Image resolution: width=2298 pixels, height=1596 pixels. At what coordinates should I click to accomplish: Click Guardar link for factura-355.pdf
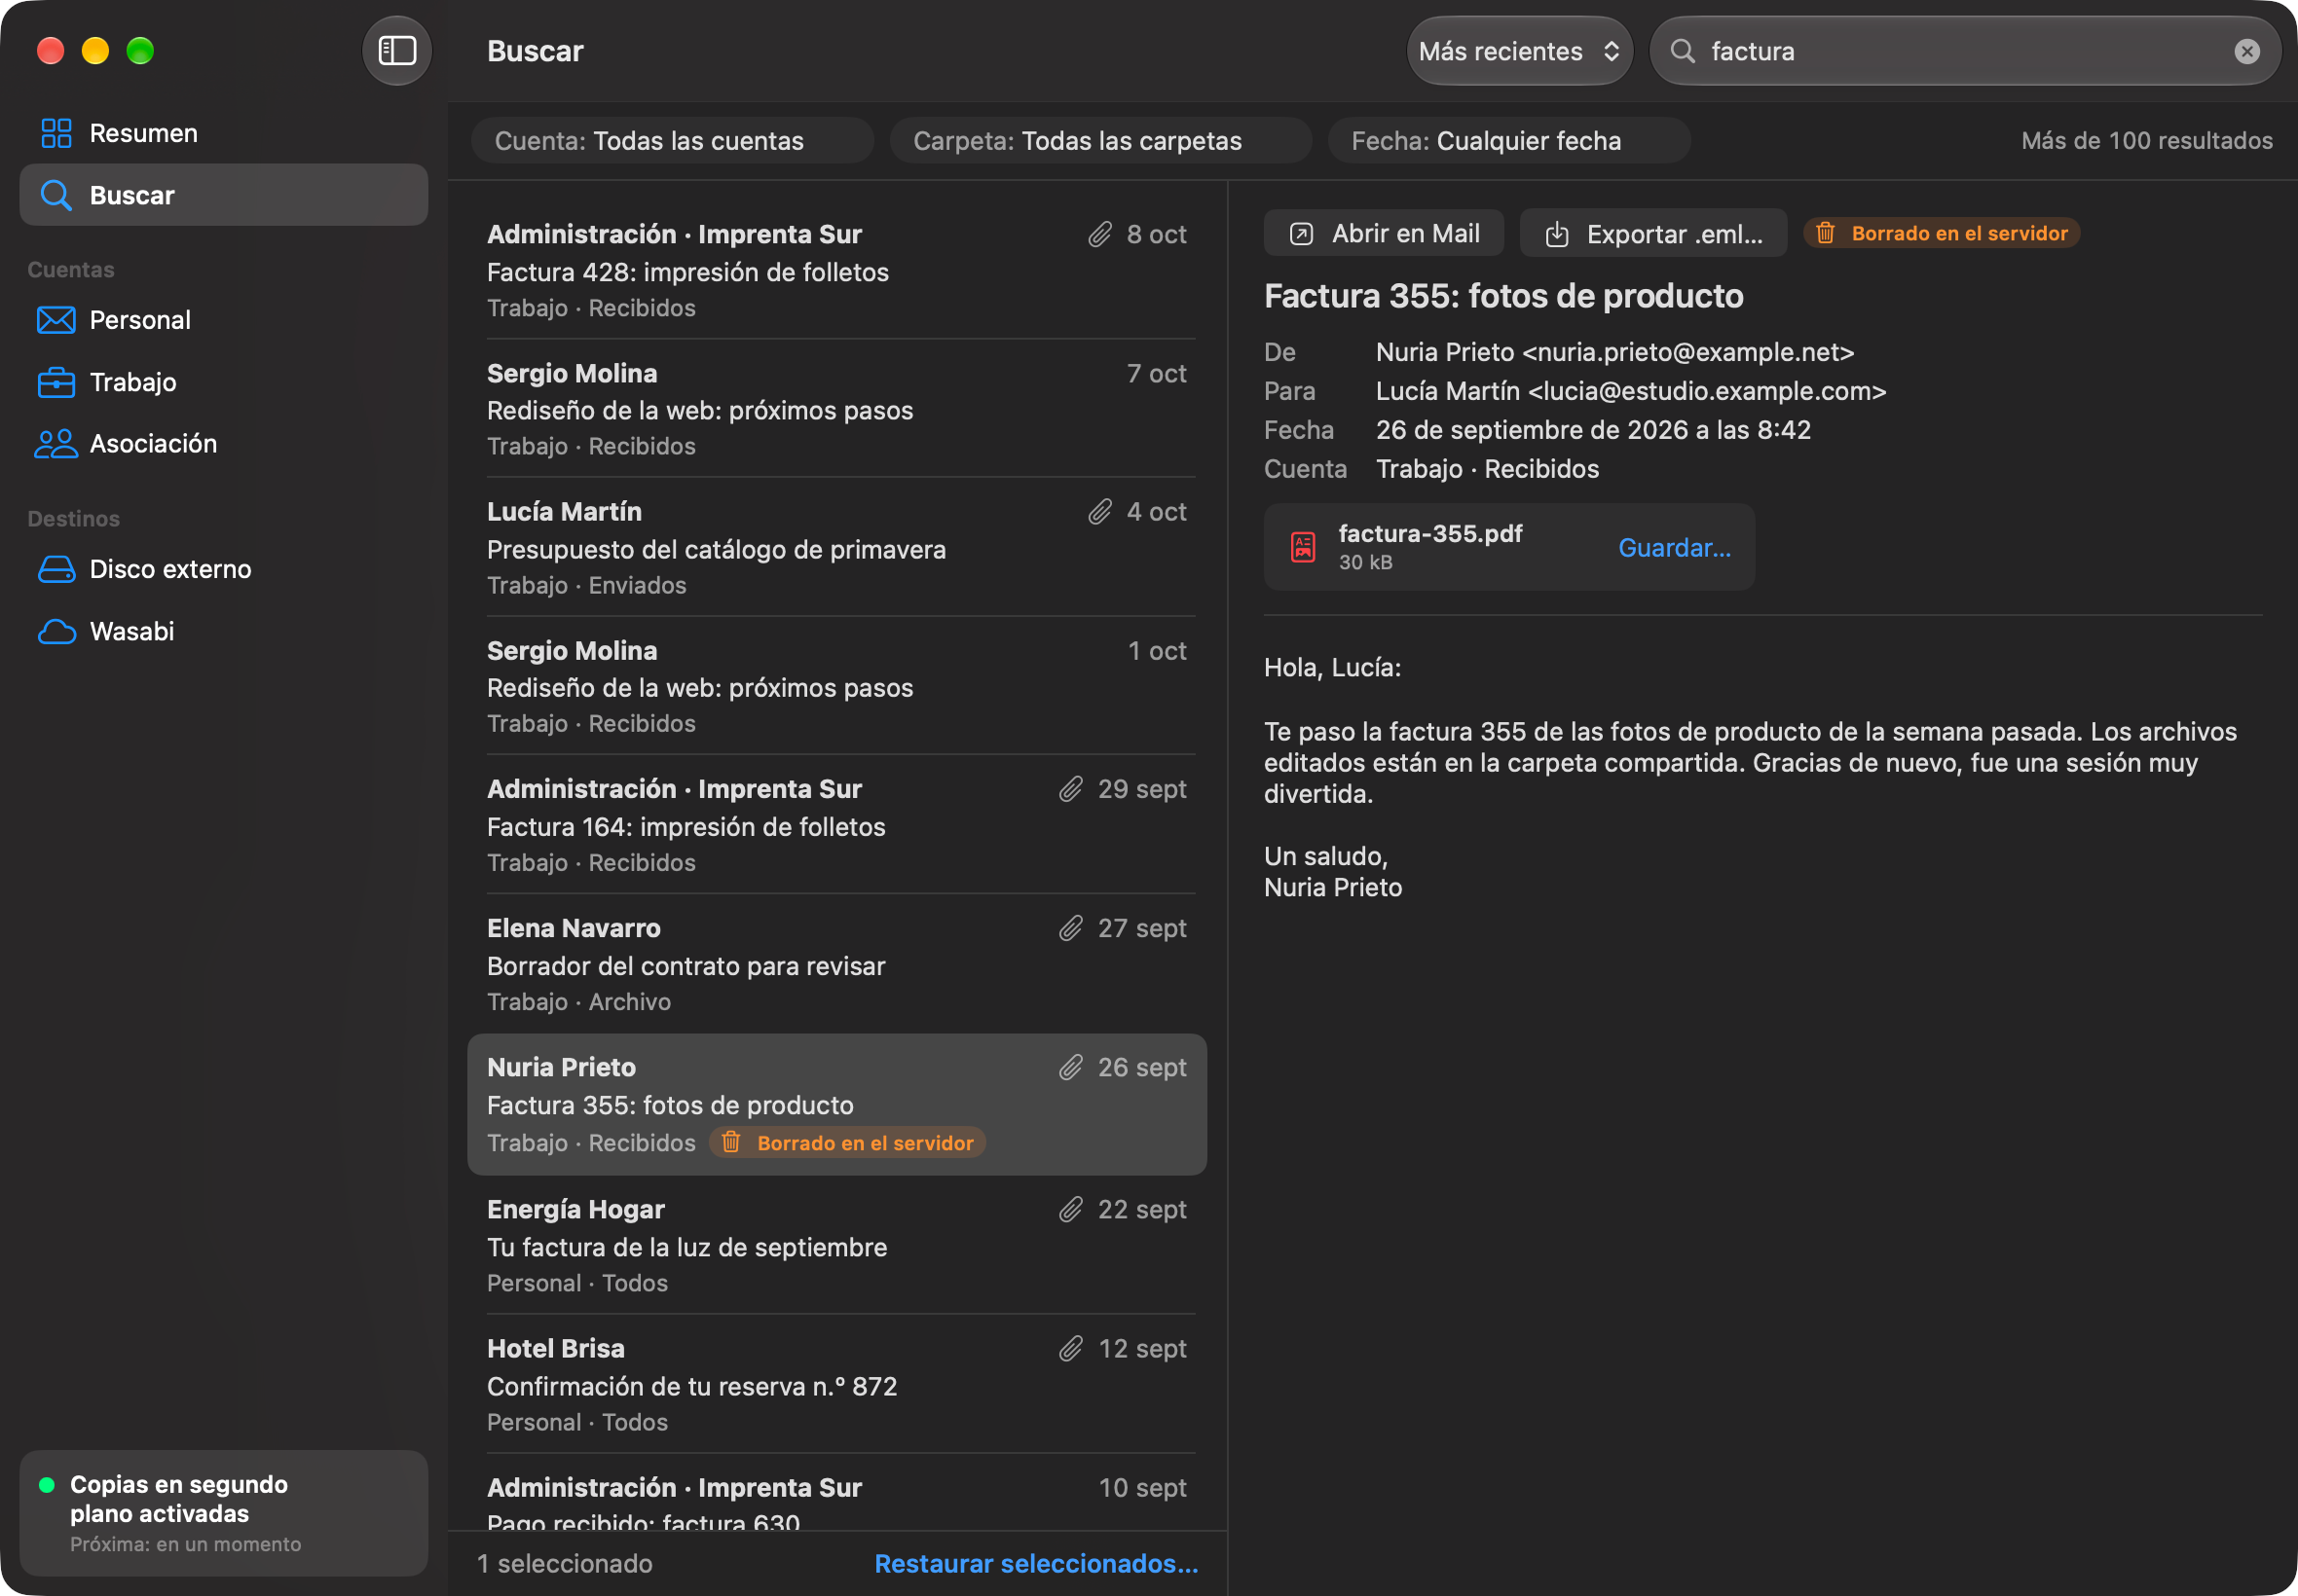pos(1674,548)
